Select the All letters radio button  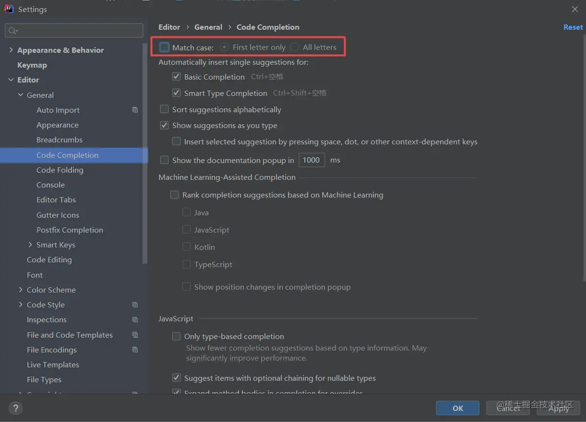295,47
